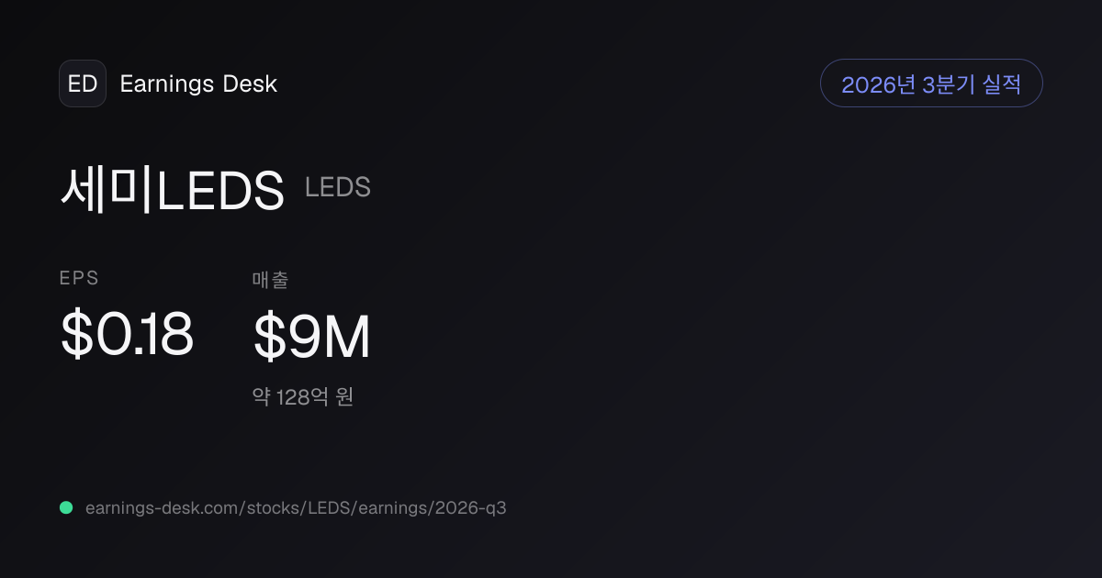Open the Earnings Desk brand name
The width and height of the screenshot is (1102, 578).
pyautogui.click(x=198, y=83)
